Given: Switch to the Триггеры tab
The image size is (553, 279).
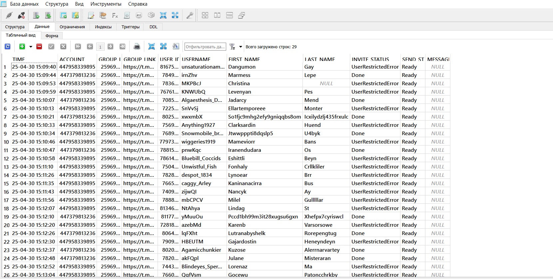Looking at the screenshot, I should (x=131, y=27).
